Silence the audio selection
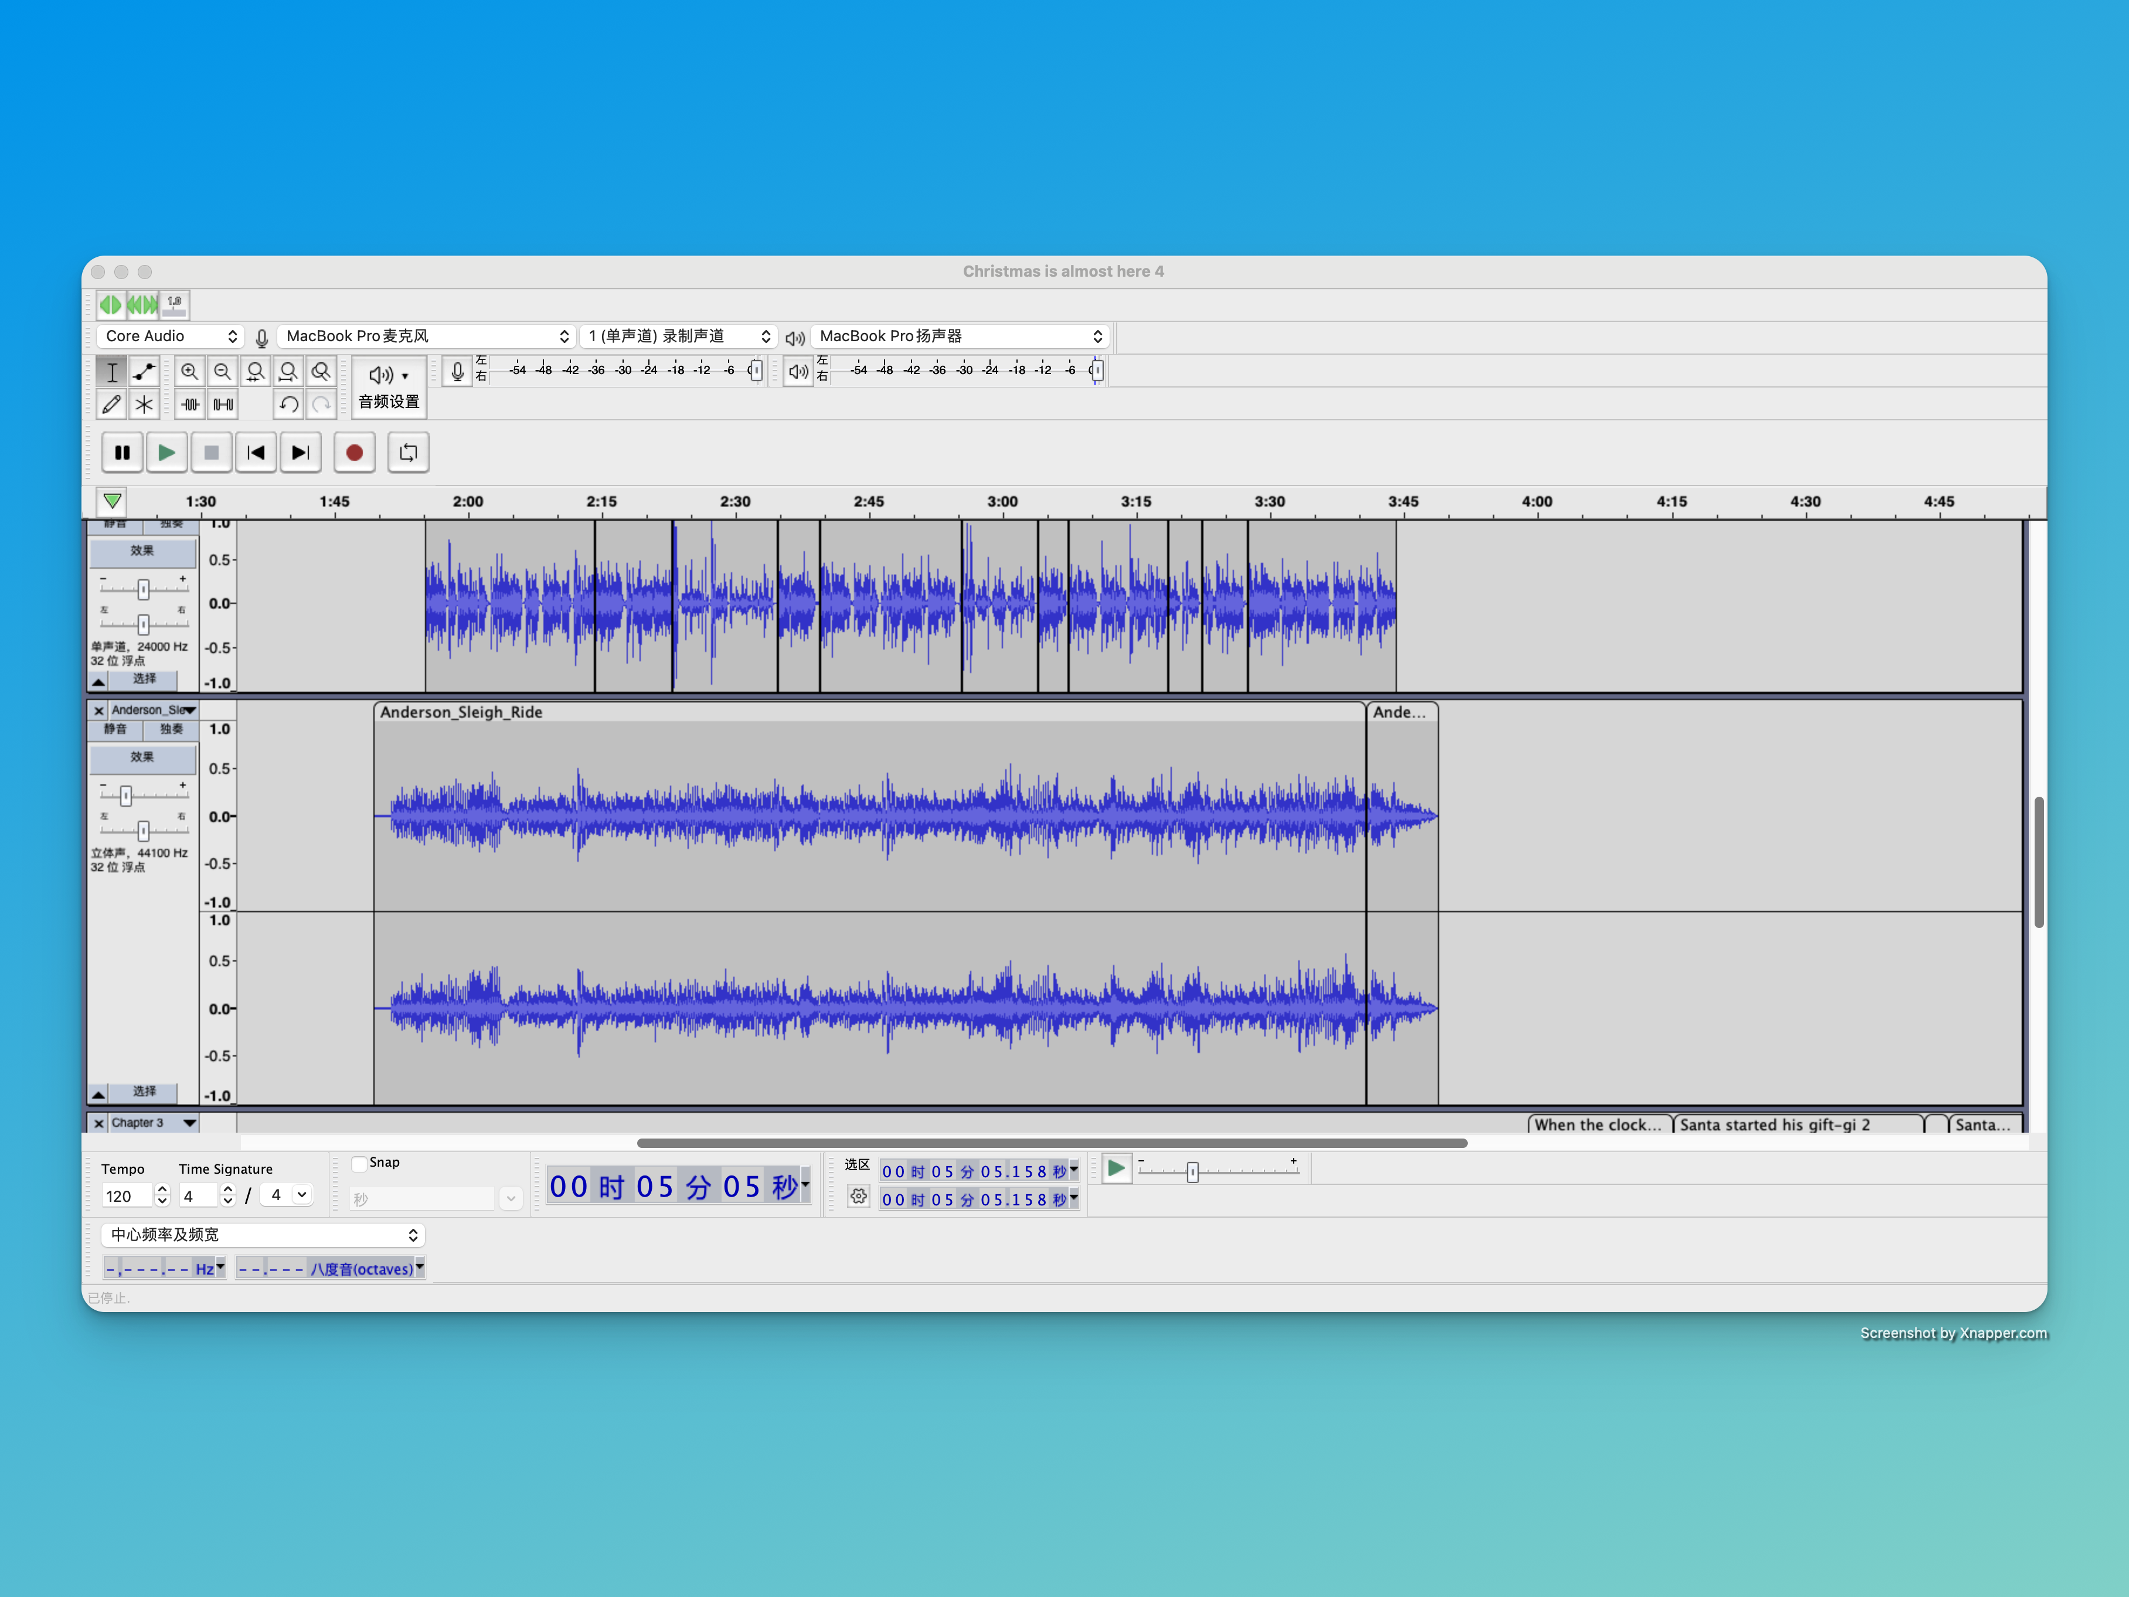2129x1597 pixels. (223, 405)
